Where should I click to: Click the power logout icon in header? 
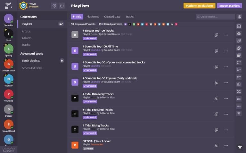[x=62, y=6]
